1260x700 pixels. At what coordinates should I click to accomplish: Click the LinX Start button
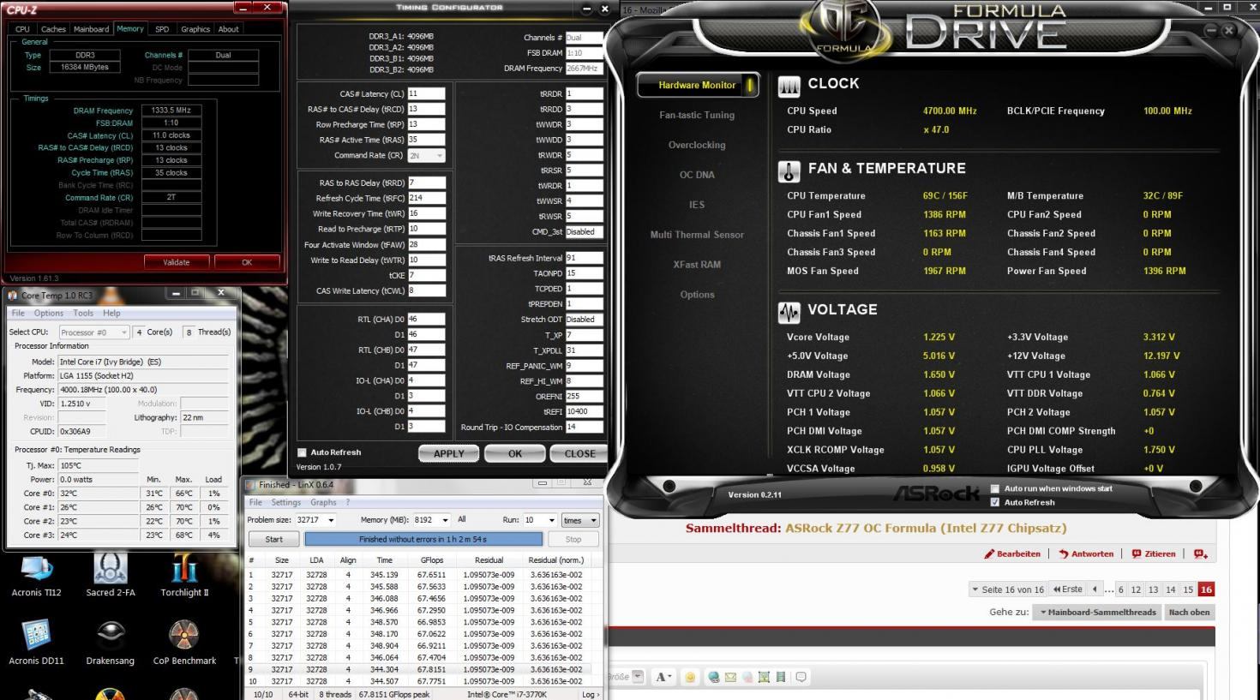click(274, 540)
